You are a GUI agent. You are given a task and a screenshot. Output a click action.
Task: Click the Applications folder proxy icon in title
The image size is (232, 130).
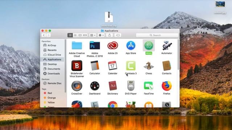[x=102, y=31]
